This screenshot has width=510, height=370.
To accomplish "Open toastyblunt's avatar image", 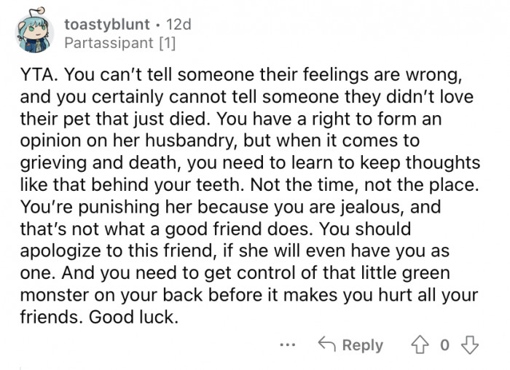I will point(36,34).
